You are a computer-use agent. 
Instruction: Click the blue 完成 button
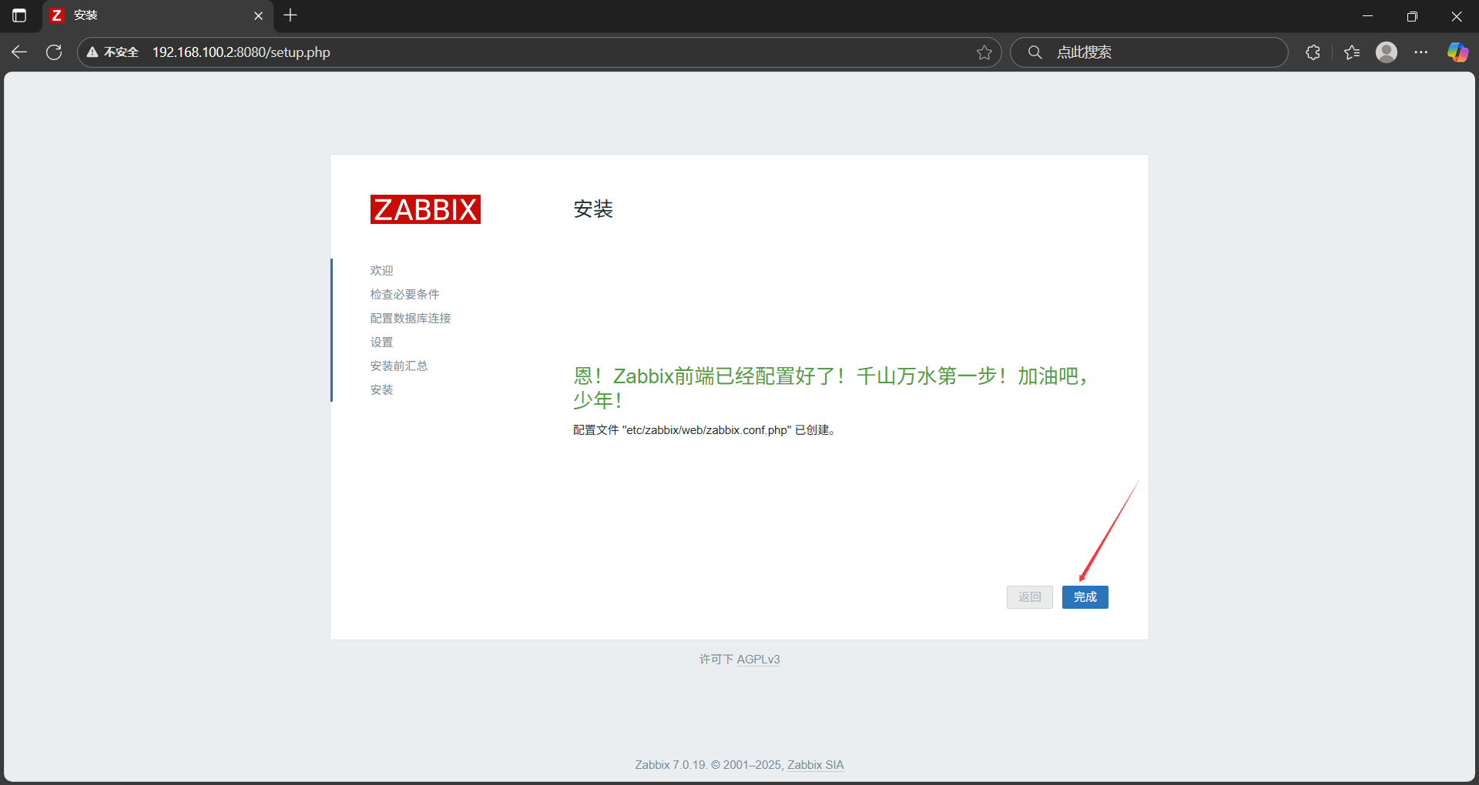click(x=1085, y=597)
